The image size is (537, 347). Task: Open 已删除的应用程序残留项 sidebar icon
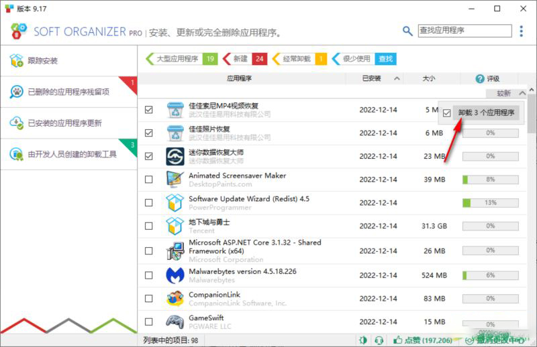point(16,92)
